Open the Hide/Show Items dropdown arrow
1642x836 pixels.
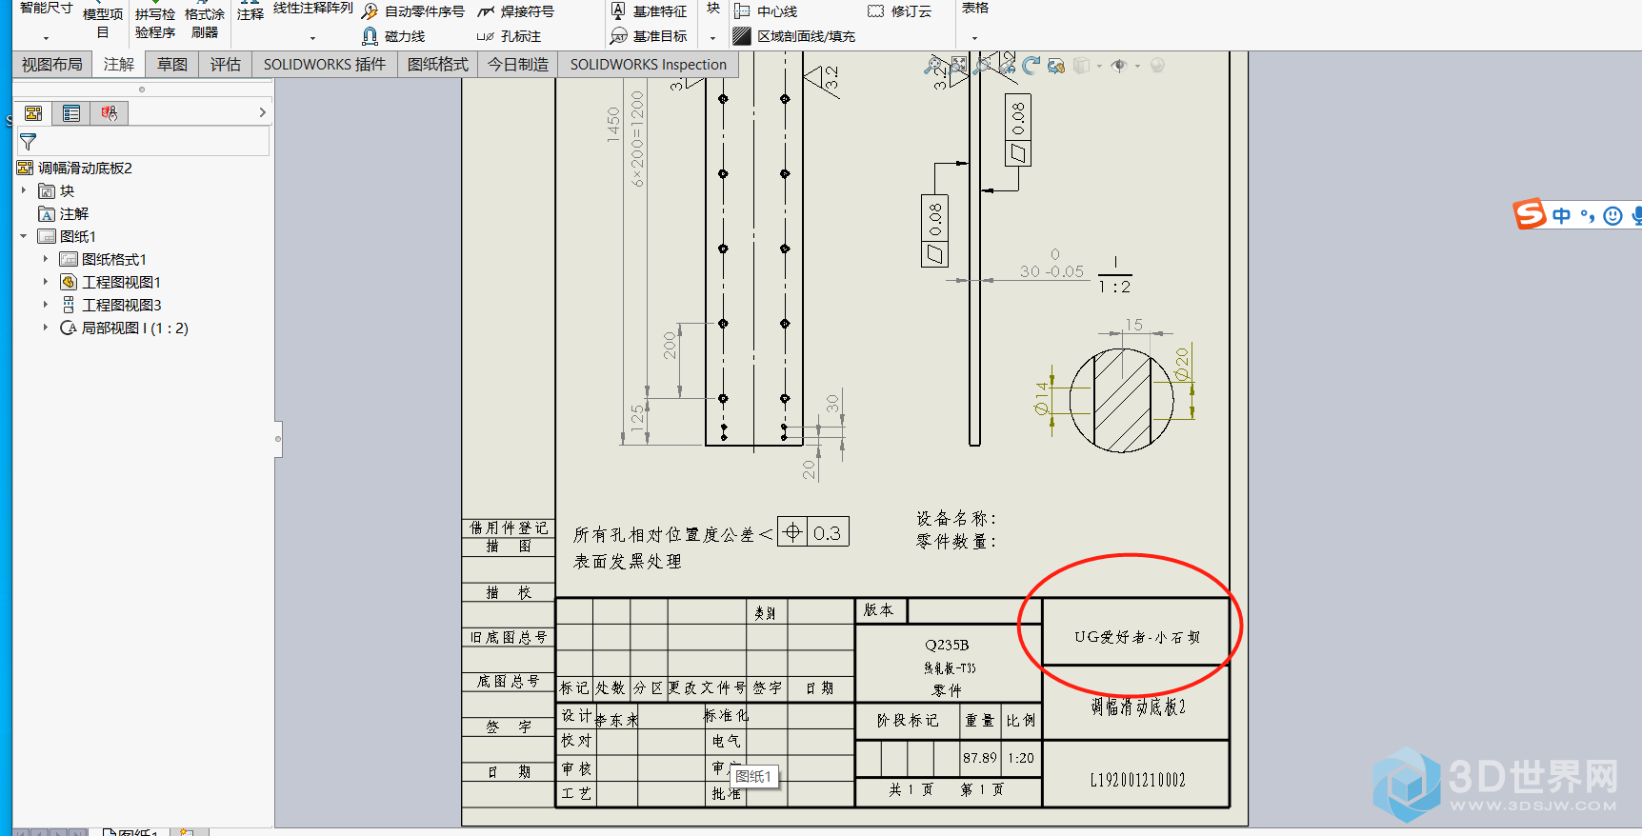click(x=1137, y=67)
